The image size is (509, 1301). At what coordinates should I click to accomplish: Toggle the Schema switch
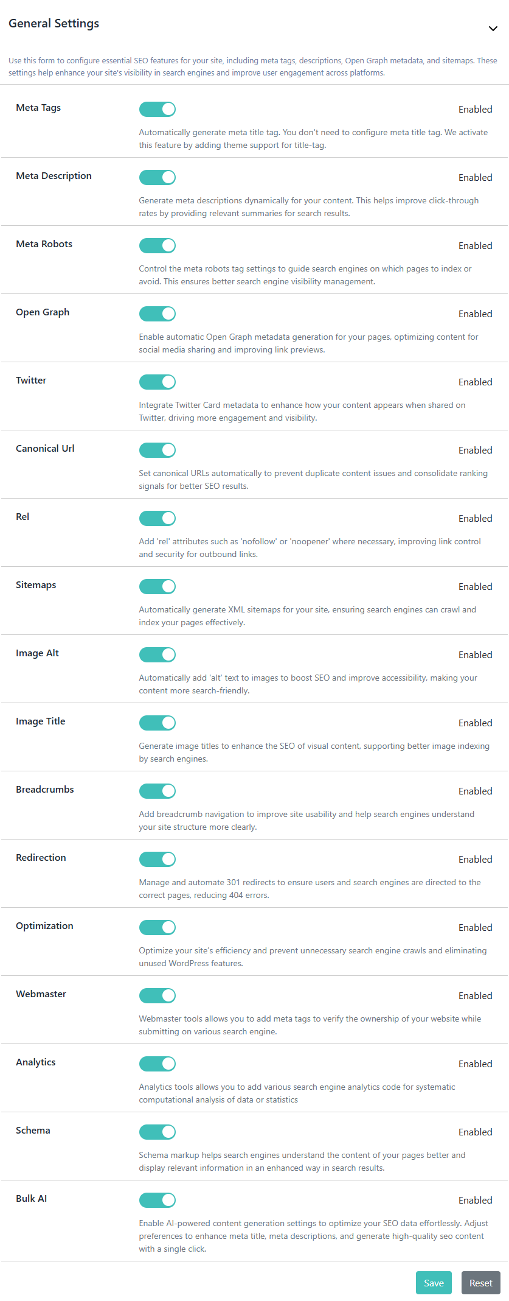158,1132
